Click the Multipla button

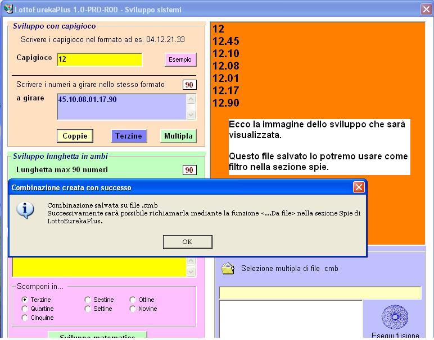178,136
